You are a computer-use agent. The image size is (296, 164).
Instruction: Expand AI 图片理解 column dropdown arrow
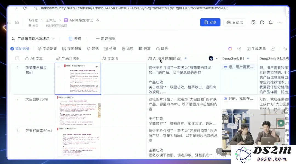217,59
